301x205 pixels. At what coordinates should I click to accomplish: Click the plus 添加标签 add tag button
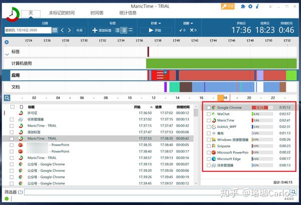[x=102, y=30]
